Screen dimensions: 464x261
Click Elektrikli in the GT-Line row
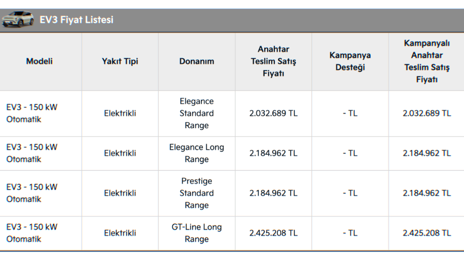click(120, 233)
